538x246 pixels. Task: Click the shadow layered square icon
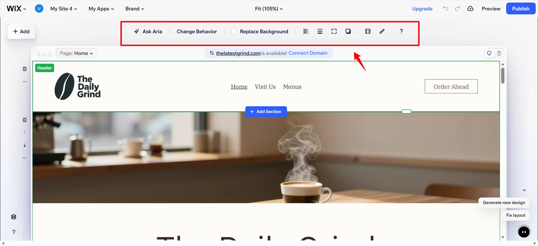click(x=348, y=31)
